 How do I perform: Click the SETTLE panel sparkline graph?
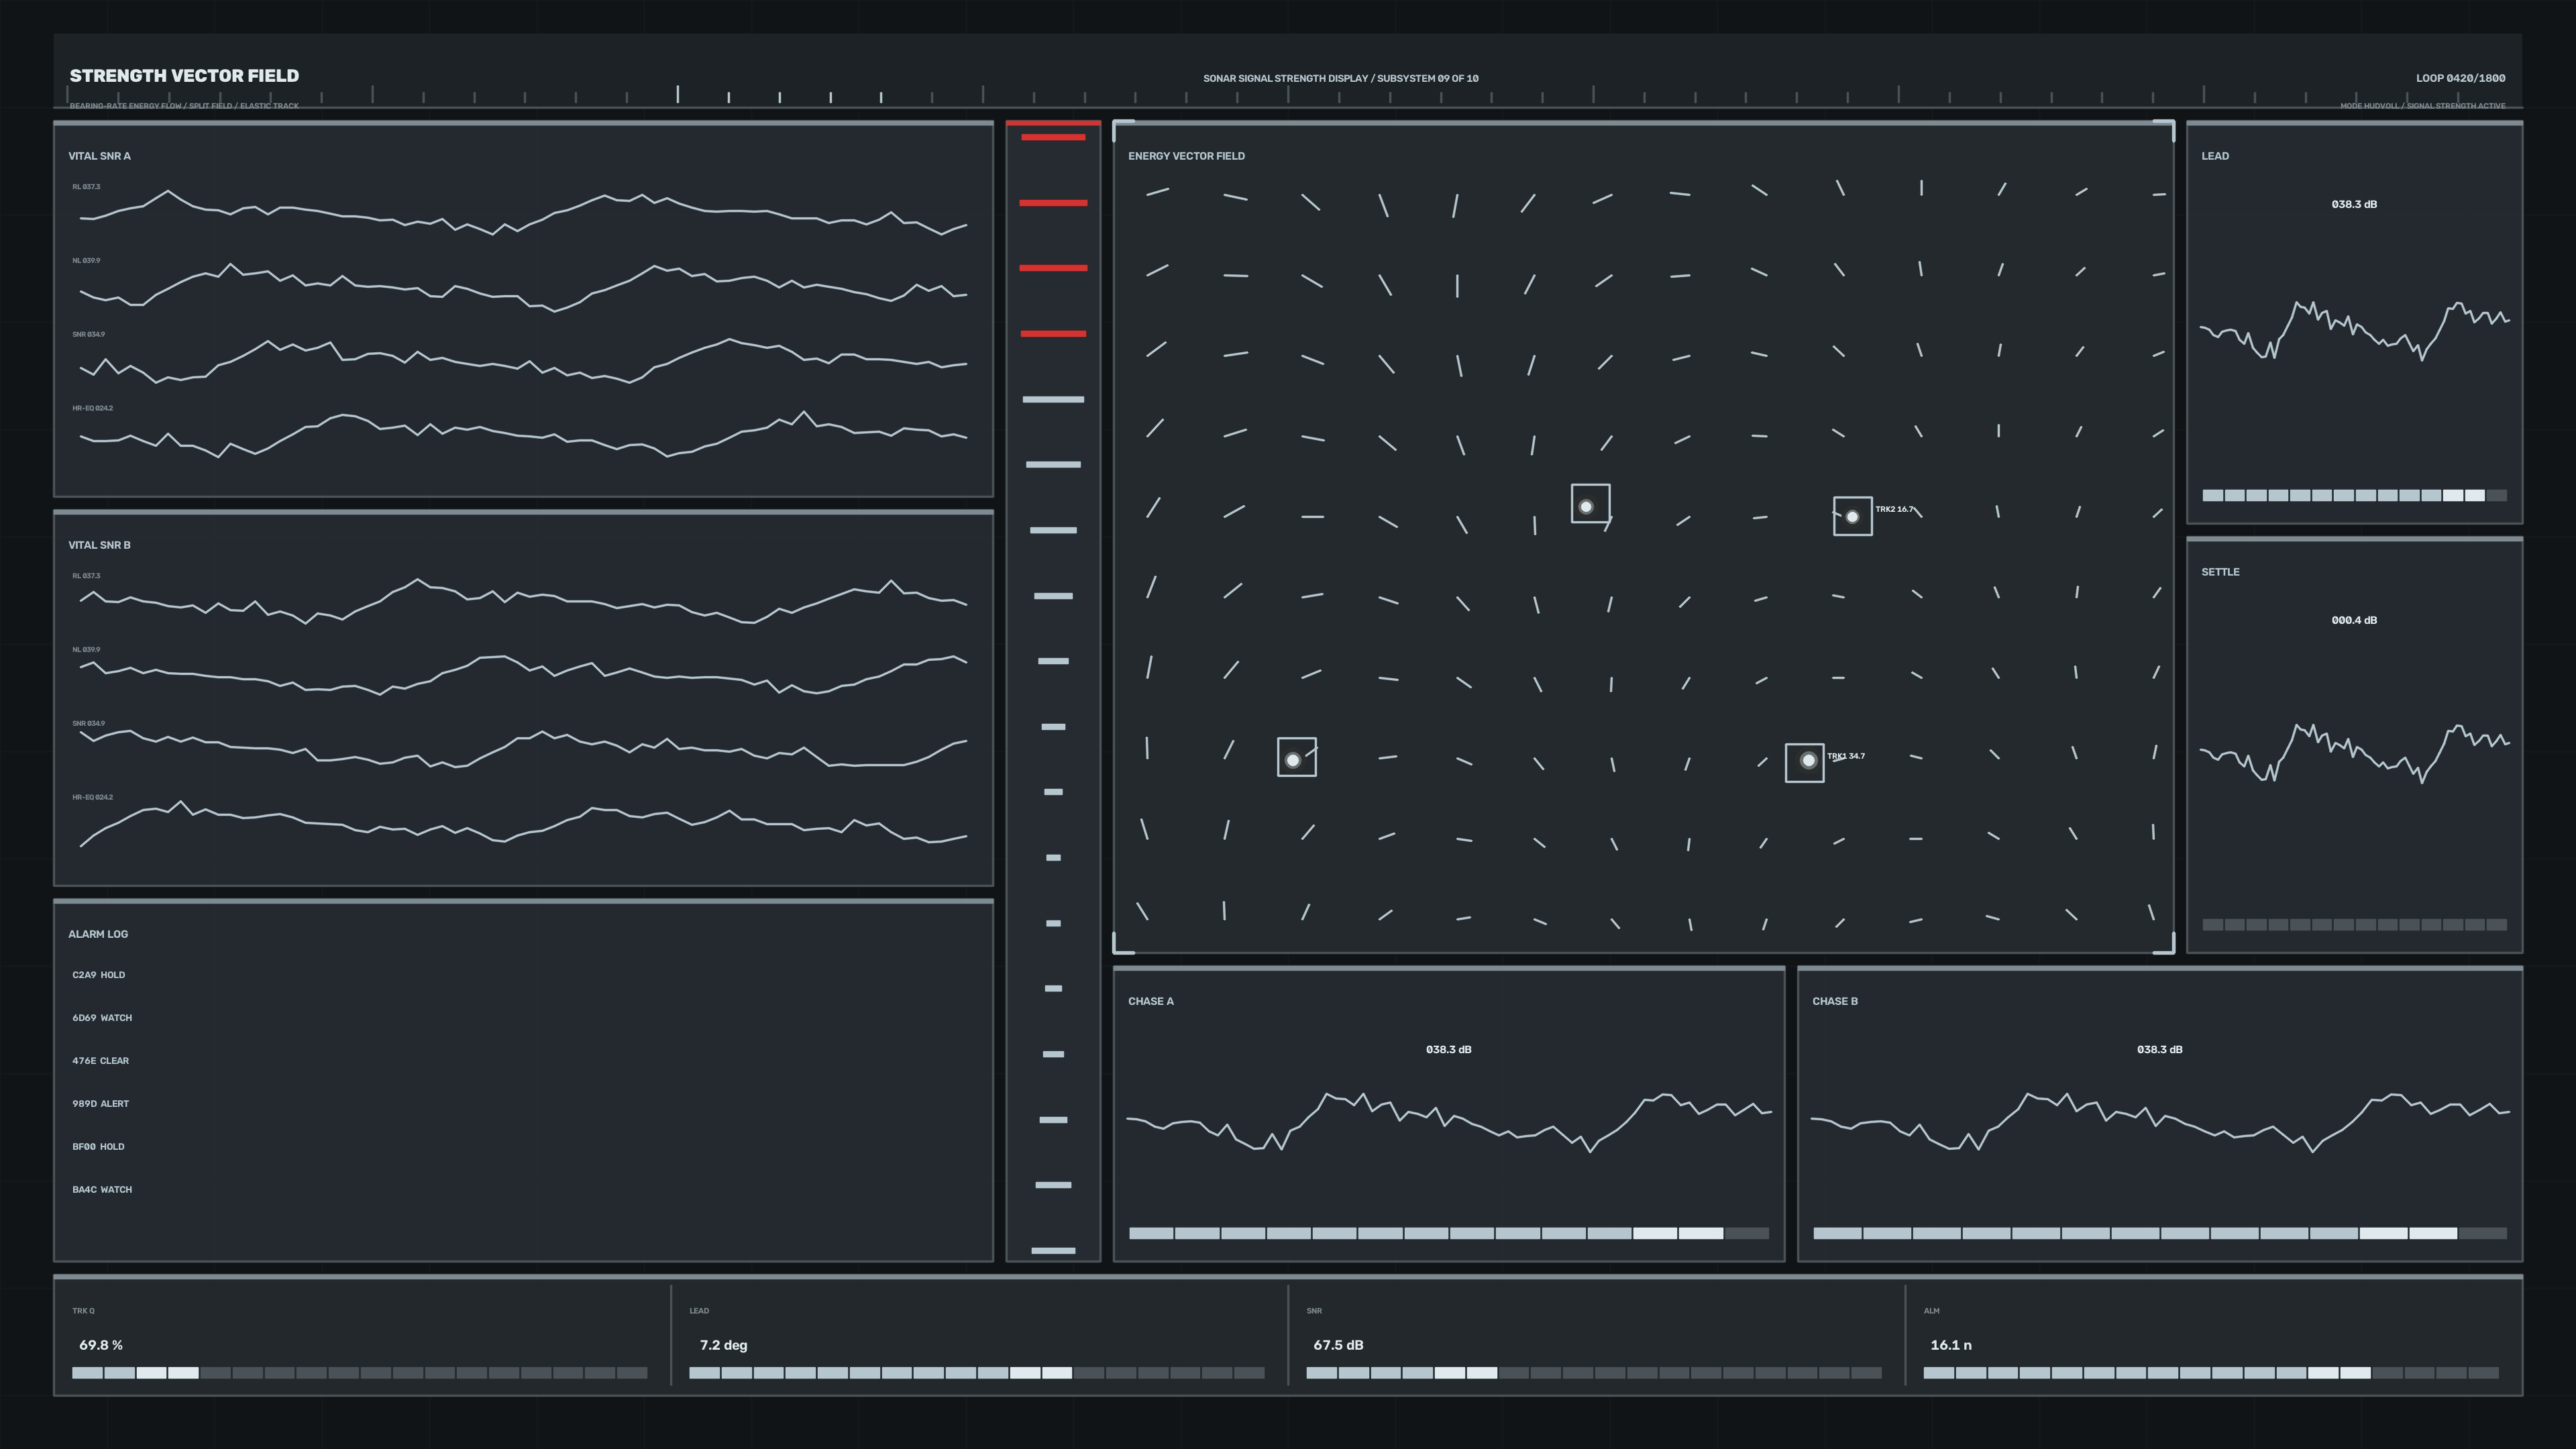pos(2354,753)
